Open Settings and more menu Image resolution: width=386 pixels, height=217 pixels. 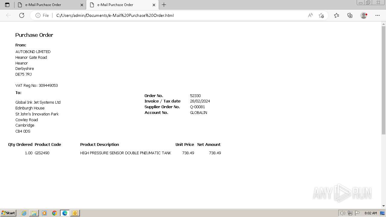[378, 15]
